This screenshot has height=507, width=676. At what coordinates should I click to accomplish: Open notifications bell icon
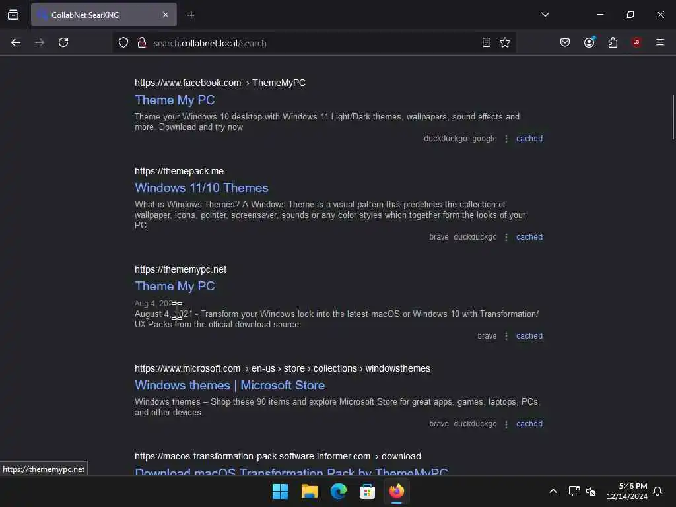658,491
